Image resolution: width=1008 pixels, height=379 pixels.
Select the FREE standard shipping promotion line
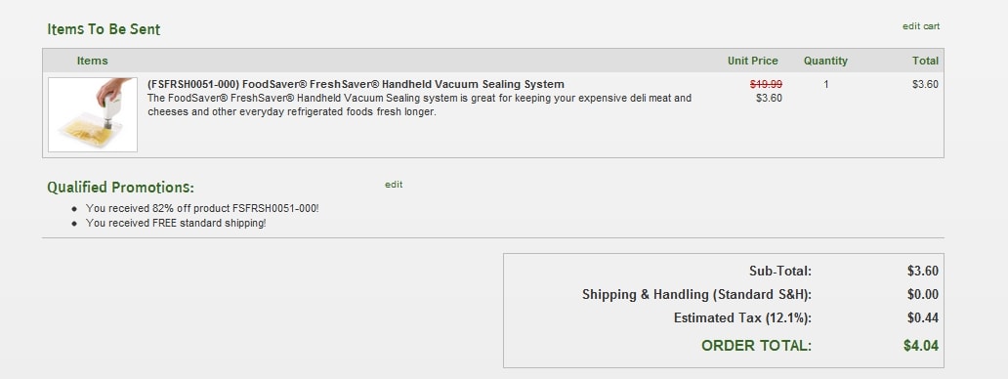coord(176,223)
